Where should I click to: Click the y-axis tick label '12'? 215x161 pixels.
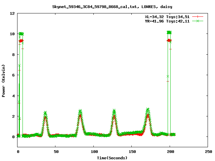(x=12, y=13)
